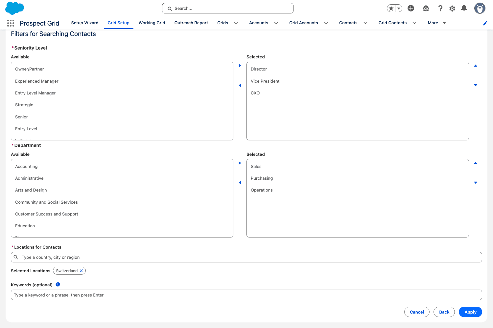Viewport: 493px width, 328px height.
Task: Open the Grid Contacts tab
Action: click(x=393, y=23)
